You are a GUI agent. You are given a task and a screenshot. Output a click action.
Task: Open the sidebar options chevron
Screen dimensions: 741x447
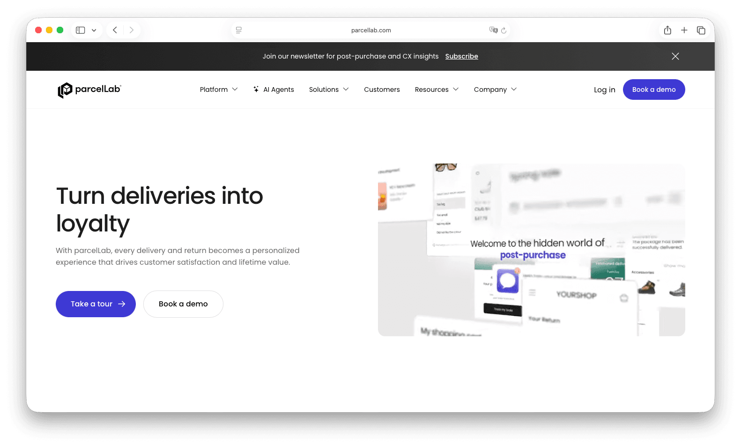tap(94, 30)
